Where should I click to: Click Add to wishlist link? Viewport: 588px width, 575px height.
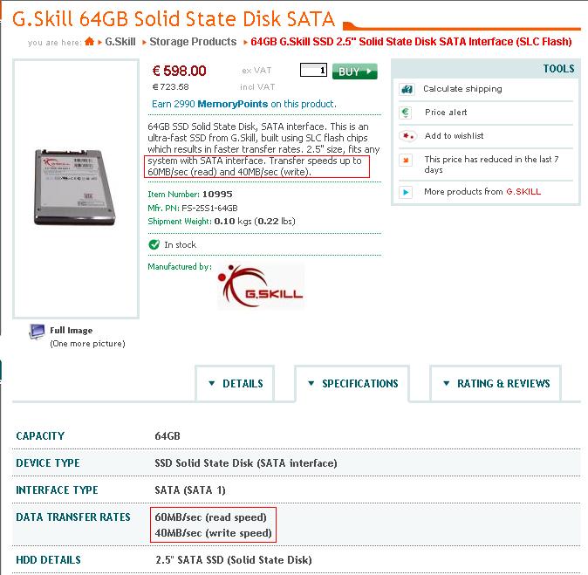(x=454, y=136)
